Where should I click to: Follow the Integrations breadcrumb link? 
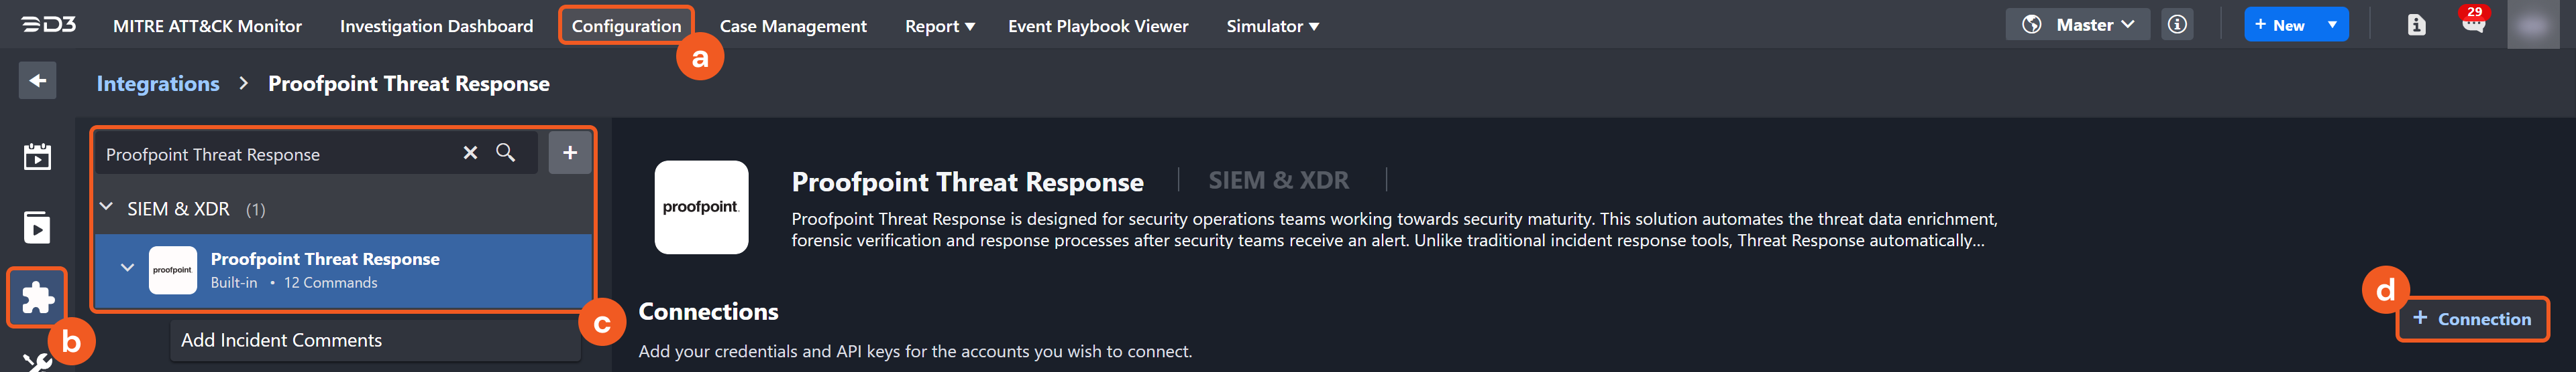click(158, 84)
